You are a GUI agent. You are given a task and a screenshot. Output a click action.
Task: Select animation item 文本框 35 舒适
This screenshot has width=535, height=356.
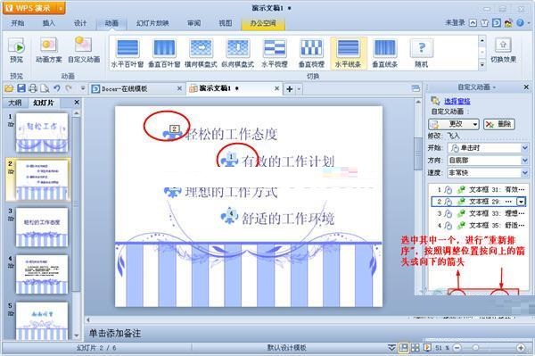[477, 225]
